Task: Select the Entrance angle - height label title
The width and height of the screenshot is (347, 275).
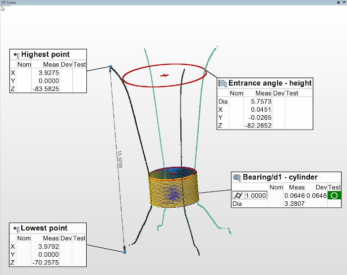Action: click(270, 83)
